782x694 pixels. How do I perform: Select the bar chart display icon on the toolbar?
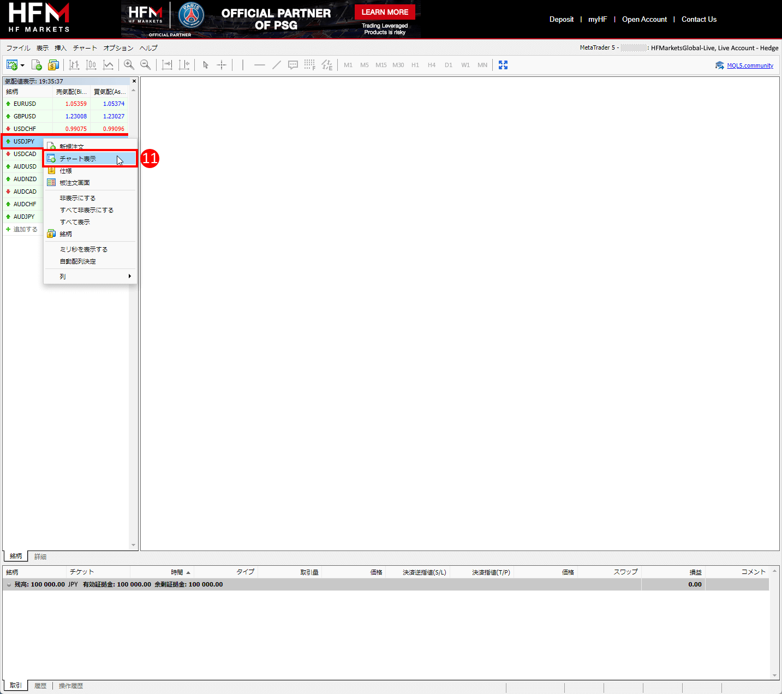[x=74, y=65]
